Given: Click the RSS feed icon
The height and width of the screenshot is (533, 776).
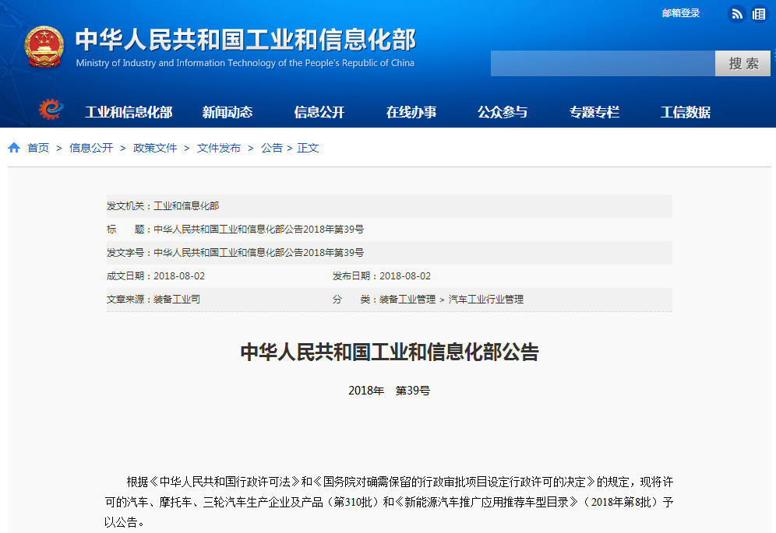Looking at the screenshot, I should 736,14.
